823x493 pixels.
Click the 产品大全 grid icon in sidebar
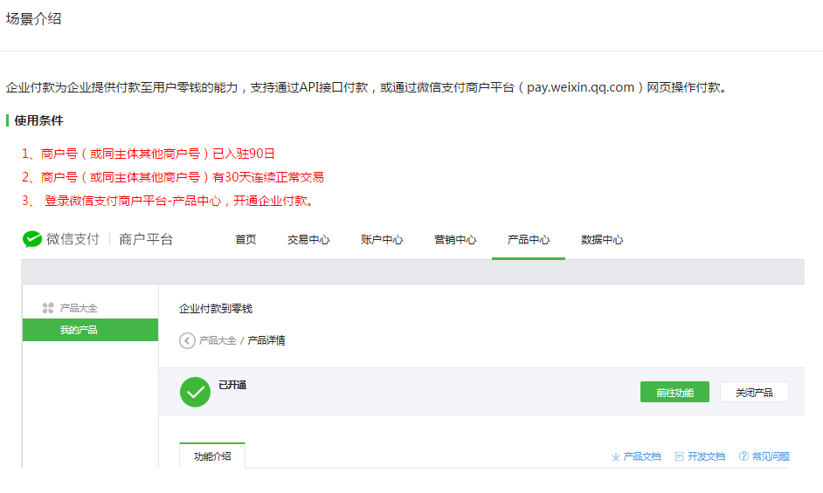coord(48,308)
